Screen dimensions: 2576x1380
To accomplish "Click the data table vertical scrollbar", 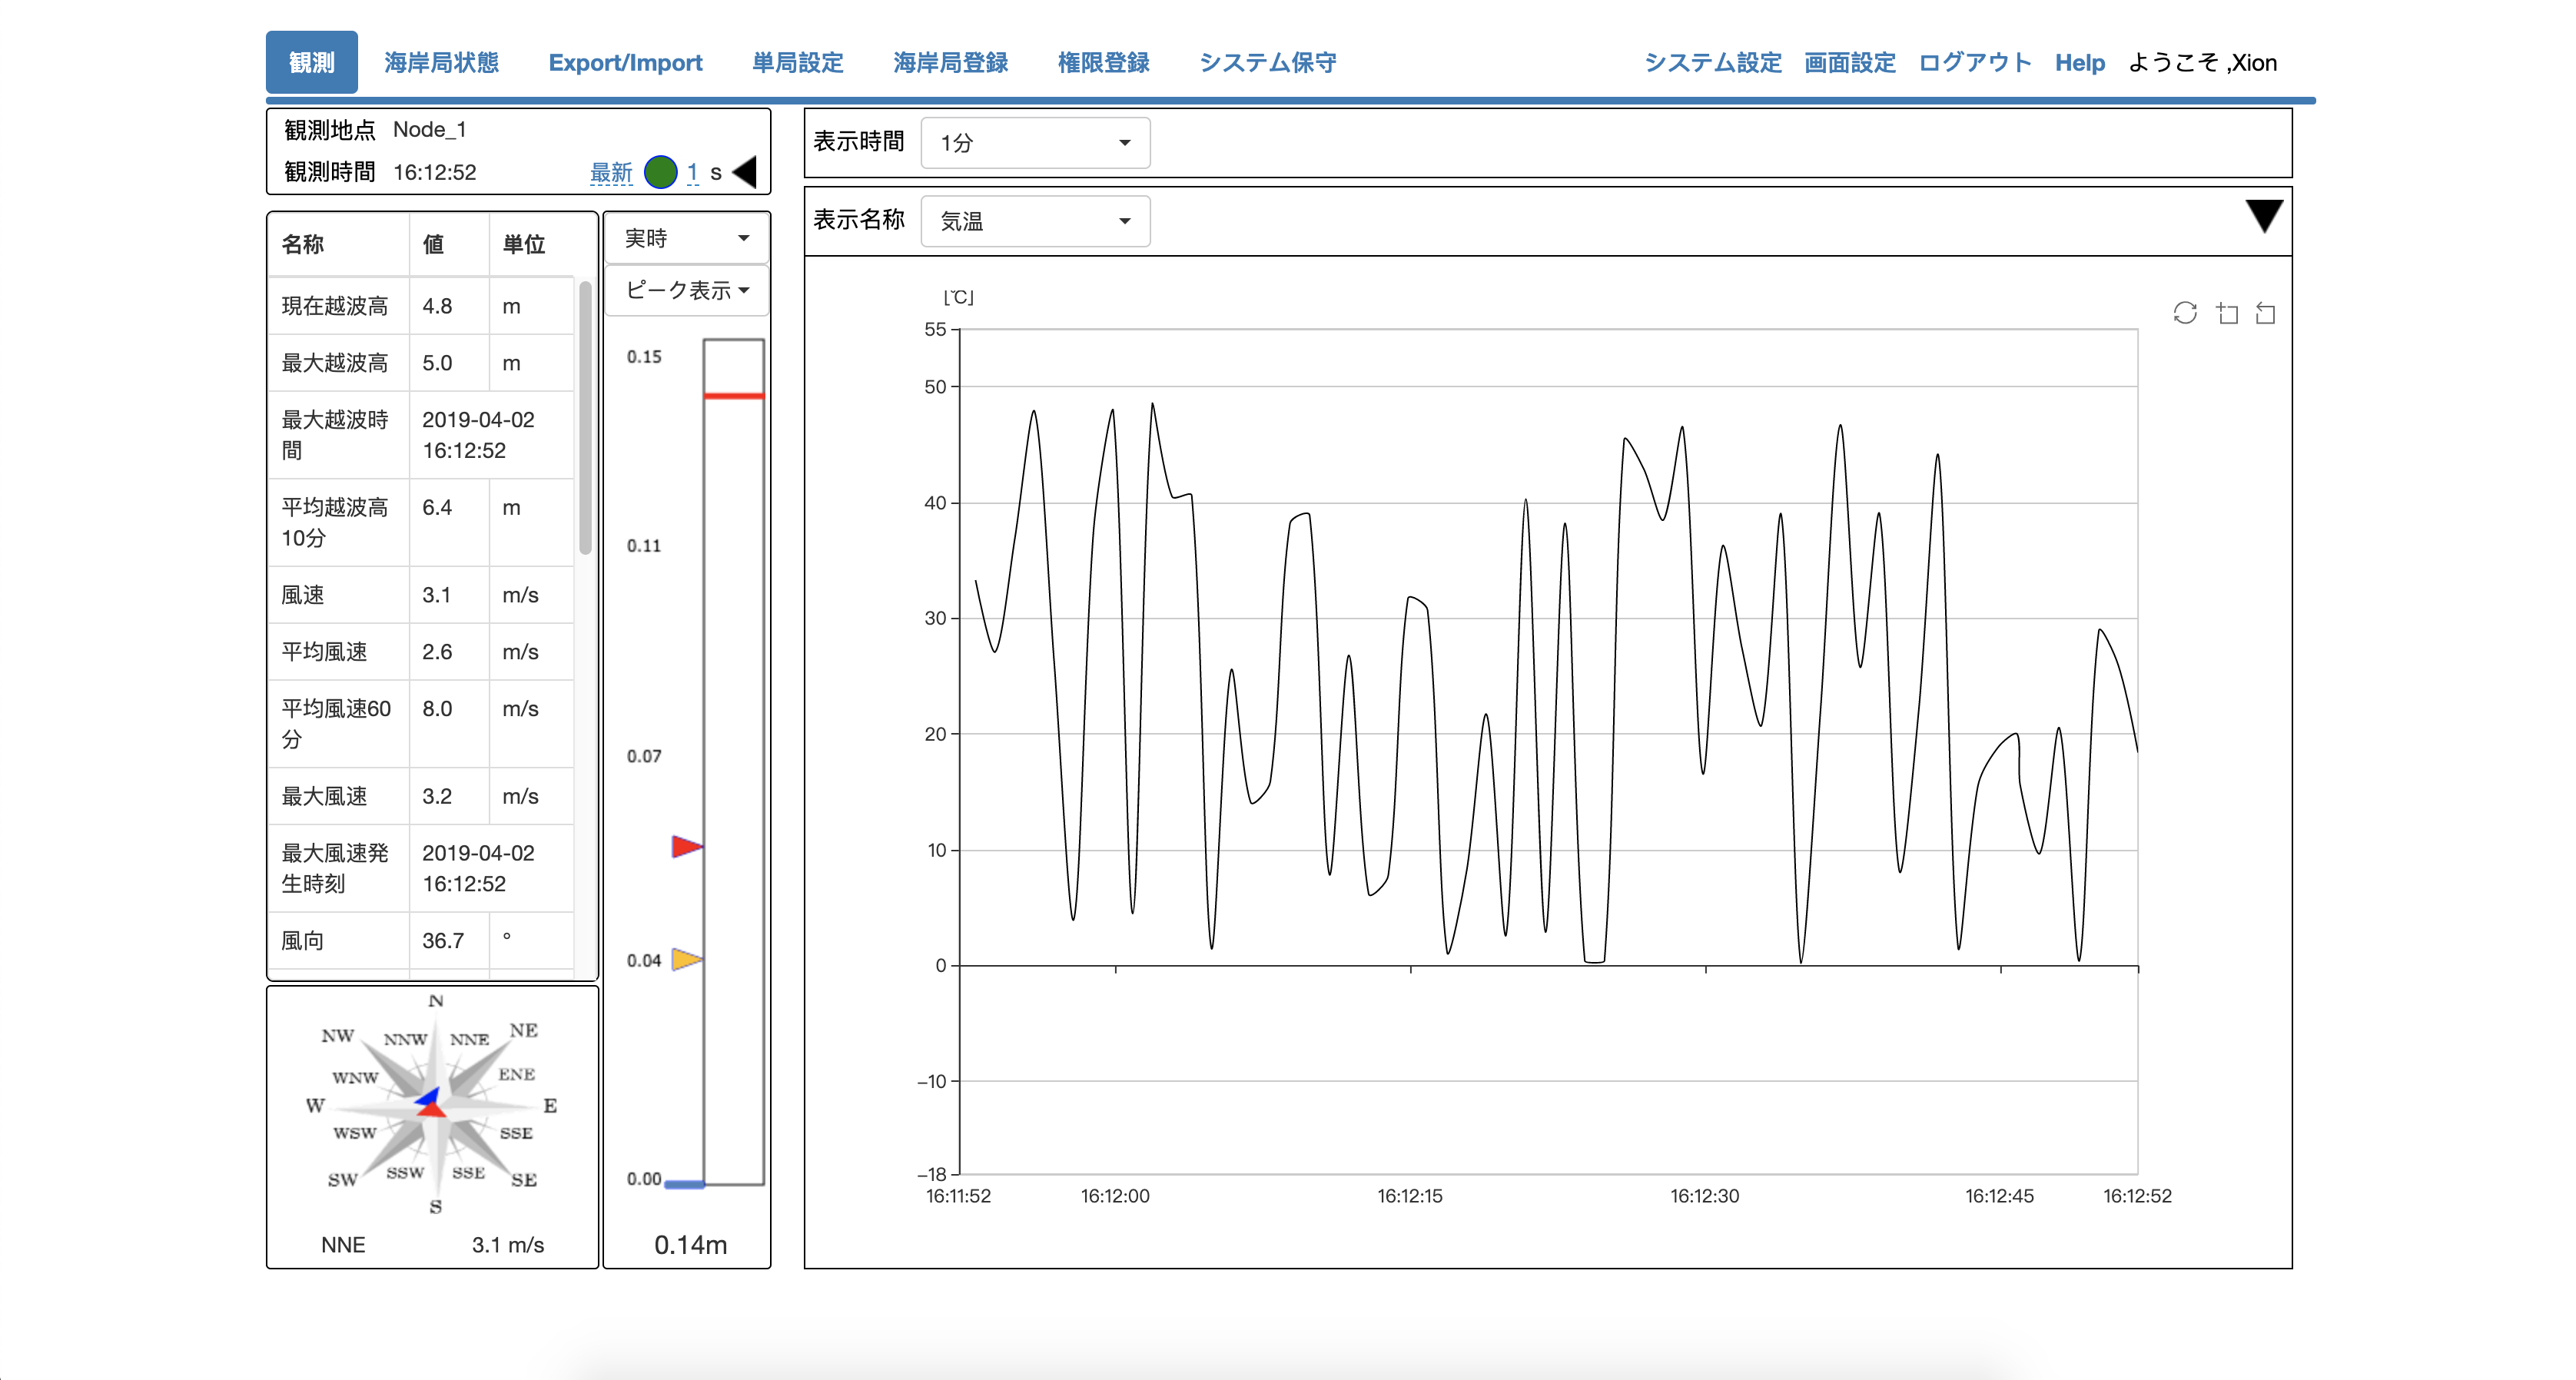I will [x=585, y=418].
